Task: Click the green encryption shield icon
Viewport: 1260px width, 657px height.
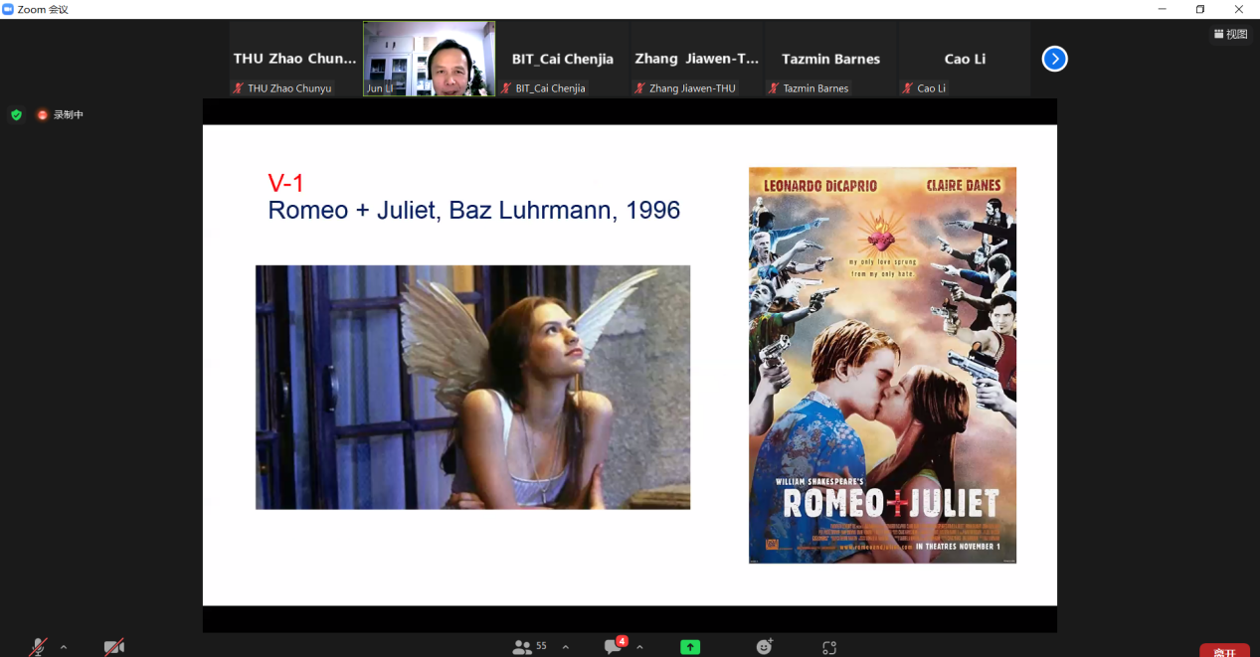Action: (x=16, y=114)
